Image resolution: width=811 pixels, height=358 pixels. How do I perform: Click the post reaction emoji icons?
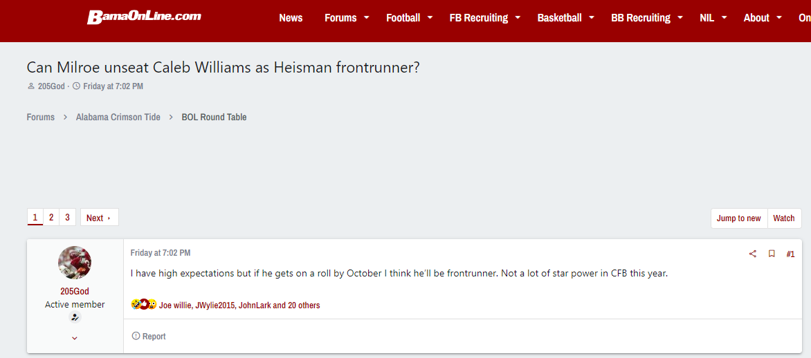[143, 305]
